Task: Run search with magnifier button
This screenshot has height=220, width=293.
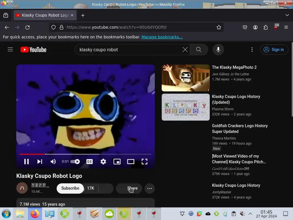Action: (199, 50)
